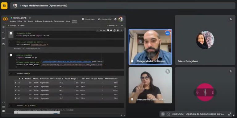The image size is (237, 118).
Task: Open the terminal sidebar icon
Action: pyautogui.click(x=3, y=111)
